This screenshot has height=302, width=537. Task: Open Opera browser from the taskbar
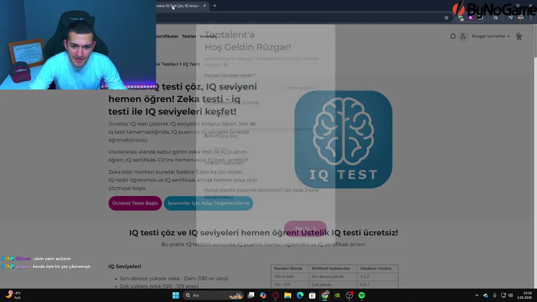276,295
